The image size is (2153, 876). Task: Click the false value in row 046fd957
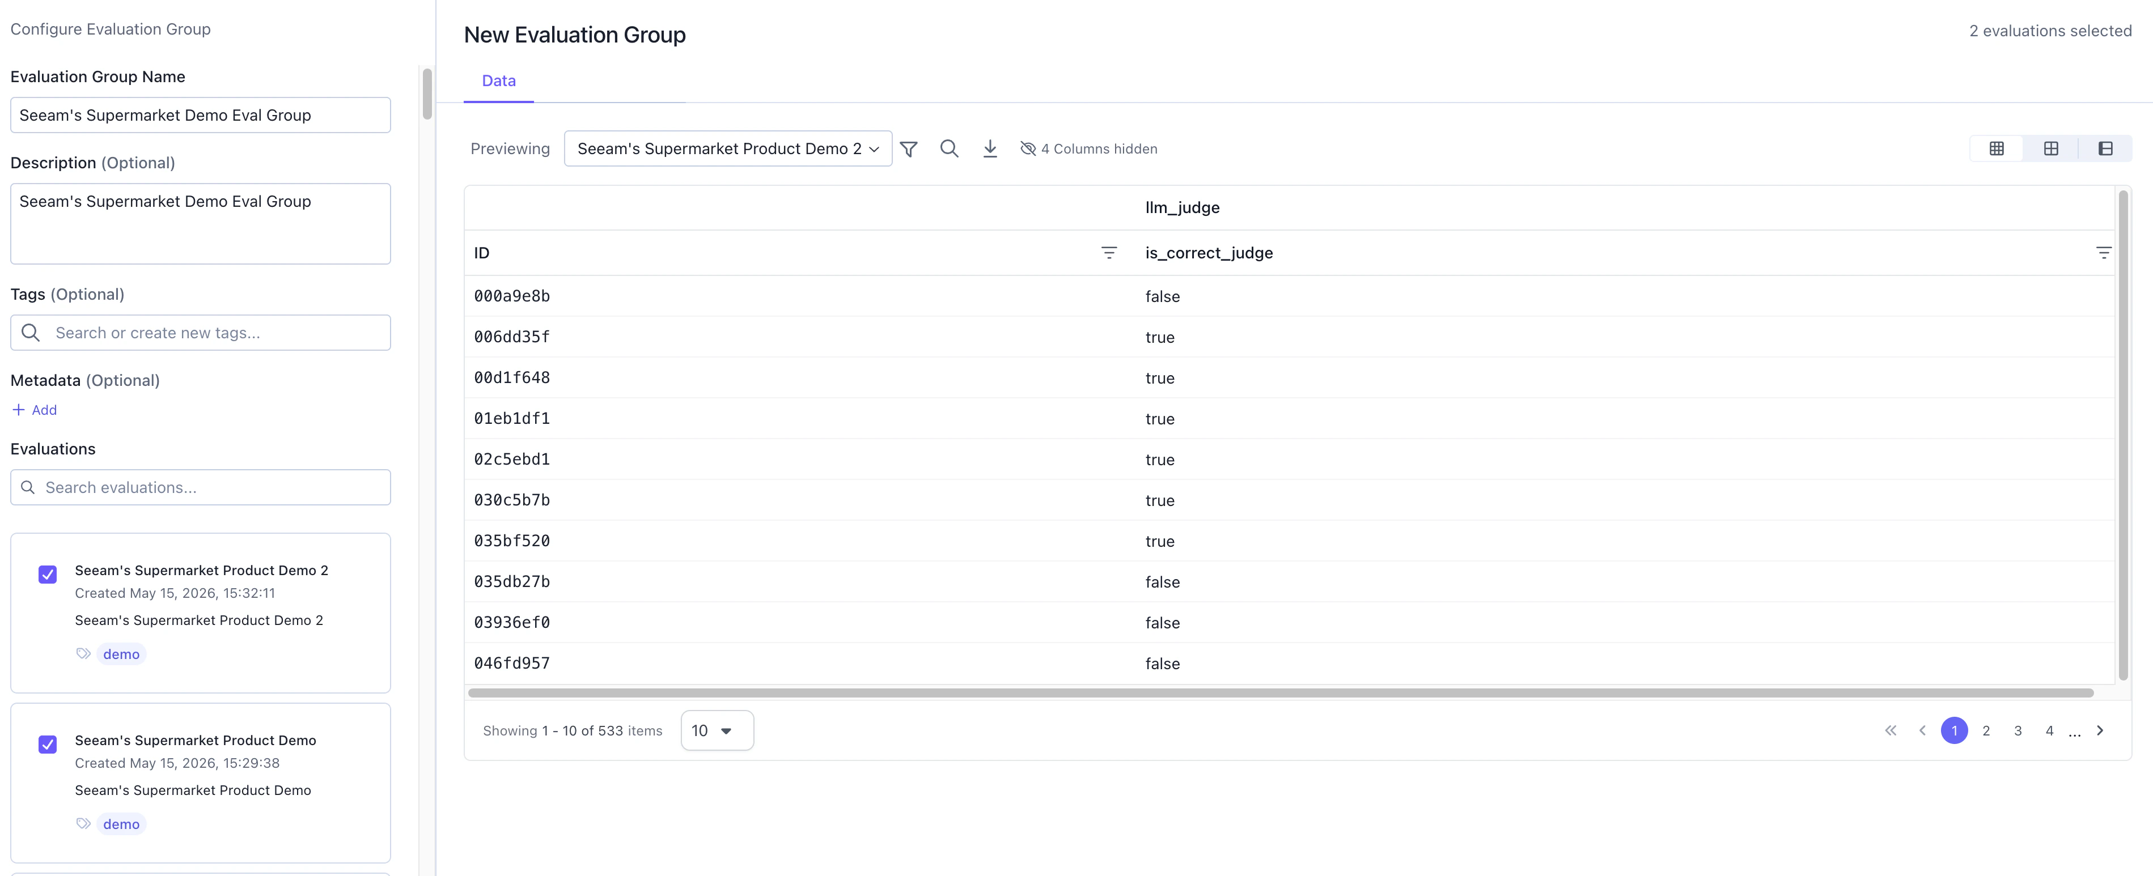pyautogui.click(x=1163, y=664)
